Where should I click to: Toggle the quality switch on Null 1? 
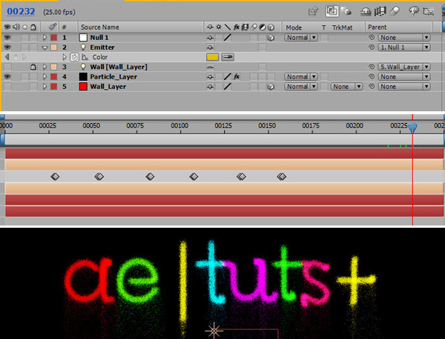pos(228,38)
